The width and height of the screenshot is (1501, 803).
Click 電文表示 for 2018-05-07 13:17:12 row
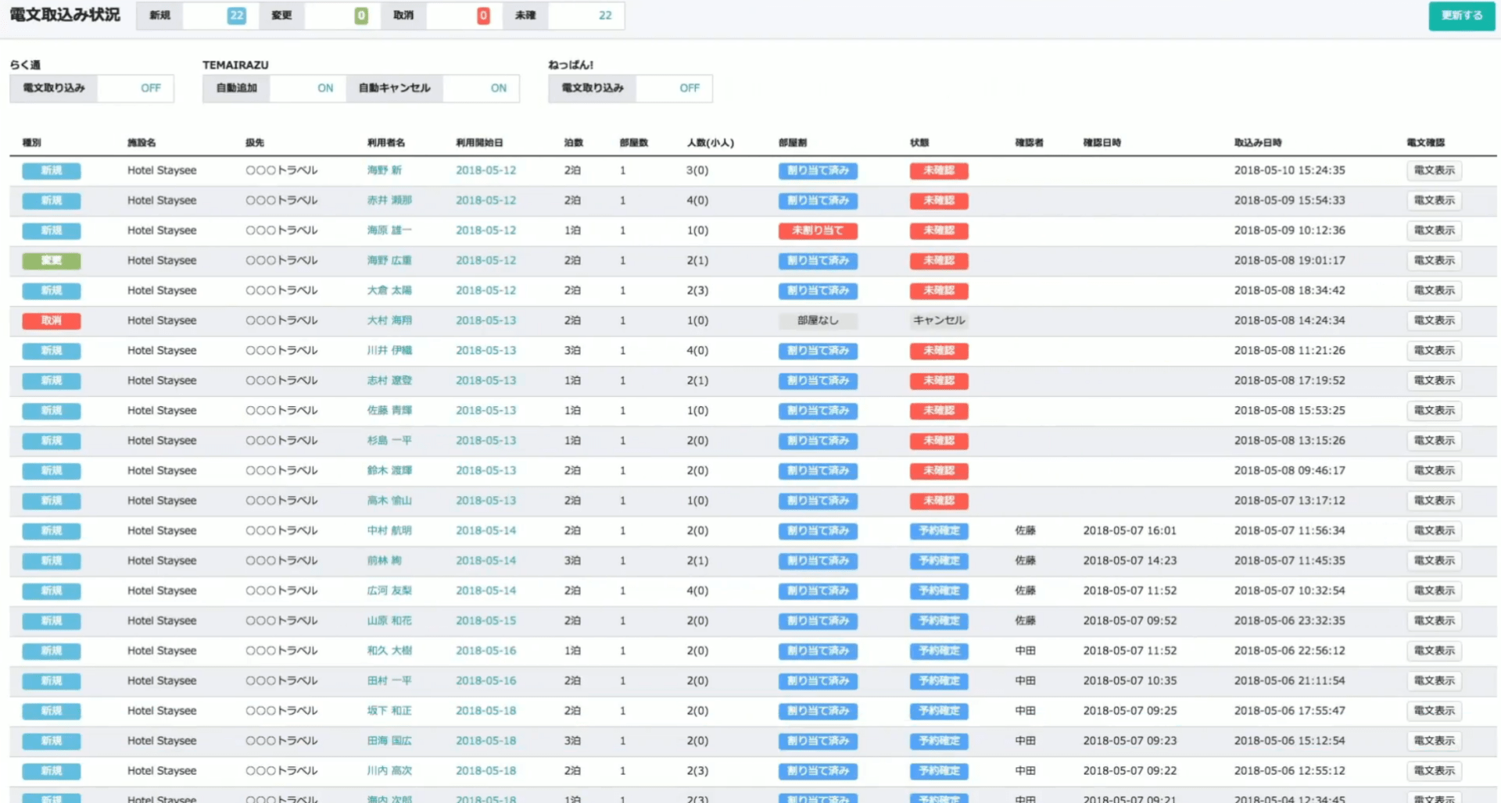pos(1434,501)
